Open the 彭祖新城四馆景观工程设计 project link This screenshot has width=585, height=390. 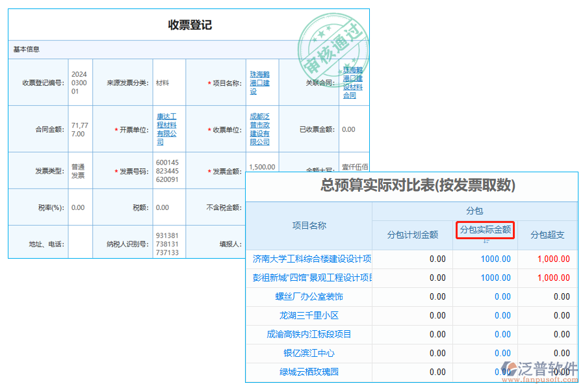pyautogui.click(x=310, y=278)
